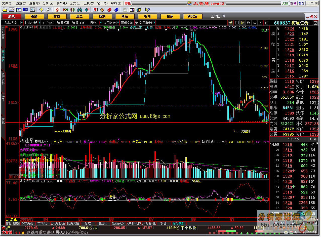Viewport: 321px width, 237px height.
Task: Open the 画面(P) menu
Action: coord(21,3)
